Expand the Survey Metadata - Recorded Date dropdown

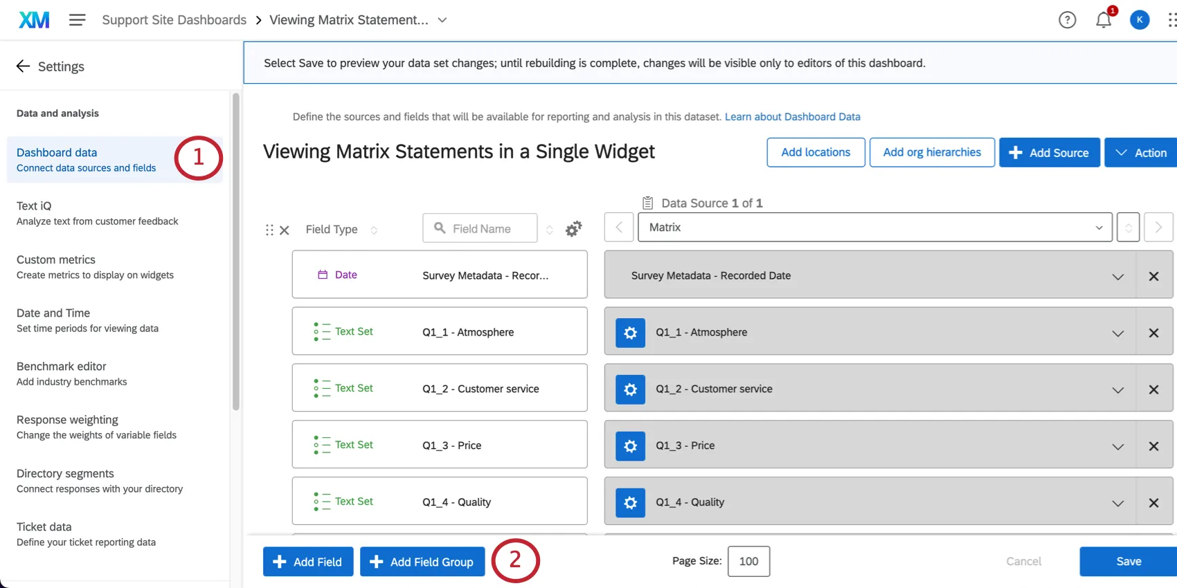(x=1117, y=276)
